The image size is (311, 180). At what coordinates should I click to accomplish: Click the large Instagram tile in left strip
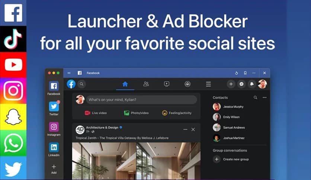coord(13,91)
